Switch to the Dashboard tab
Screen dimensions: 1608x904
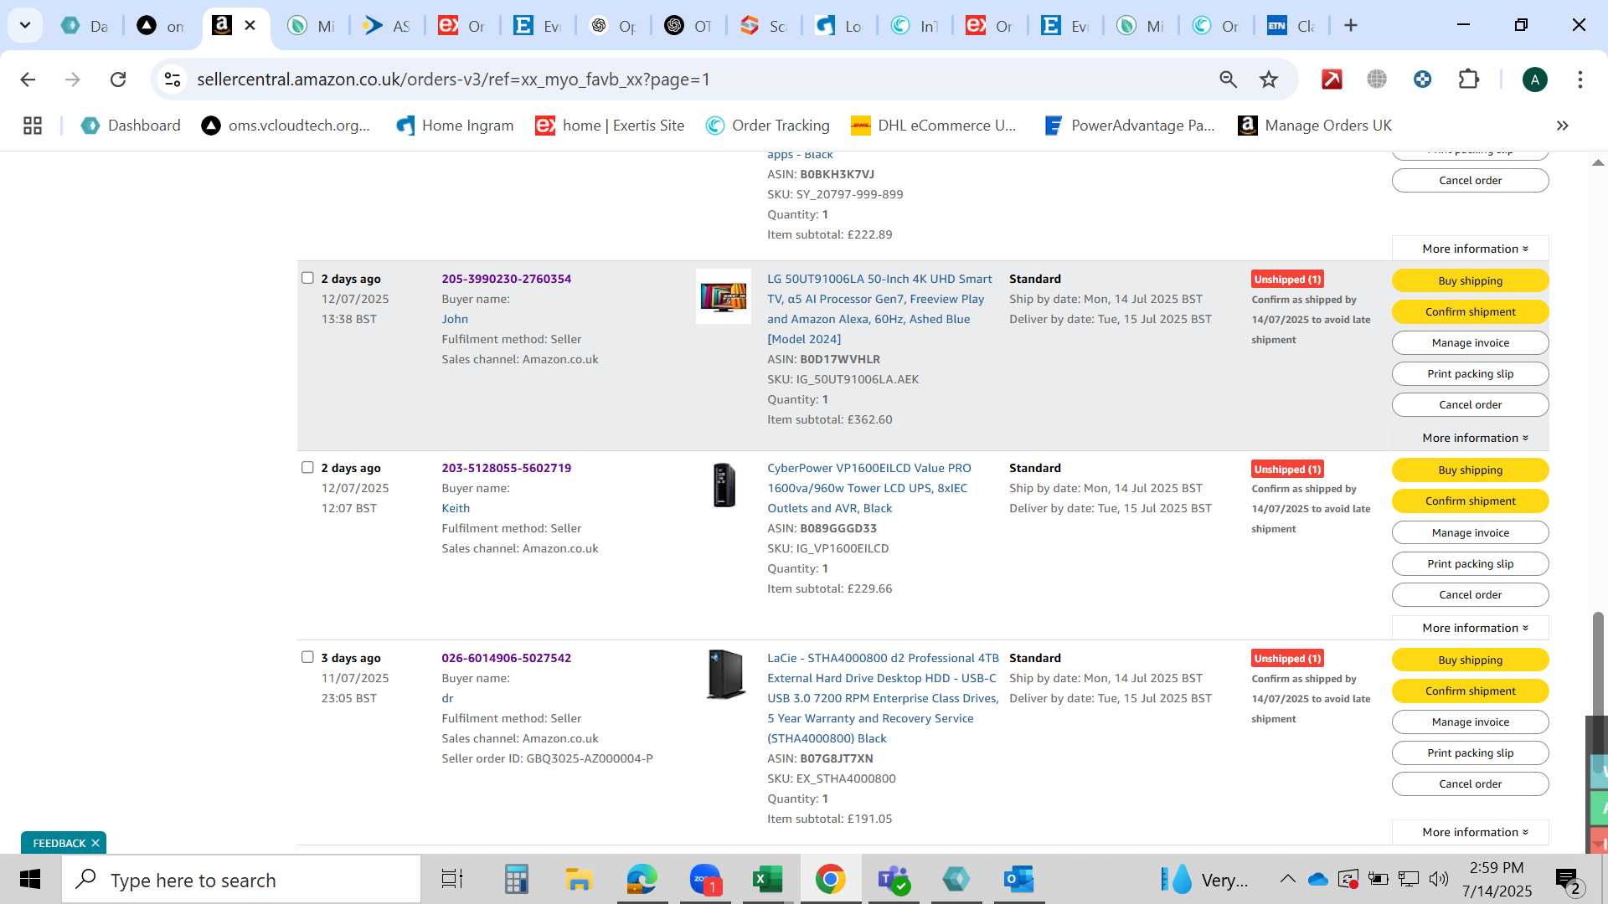pos(85,25)
